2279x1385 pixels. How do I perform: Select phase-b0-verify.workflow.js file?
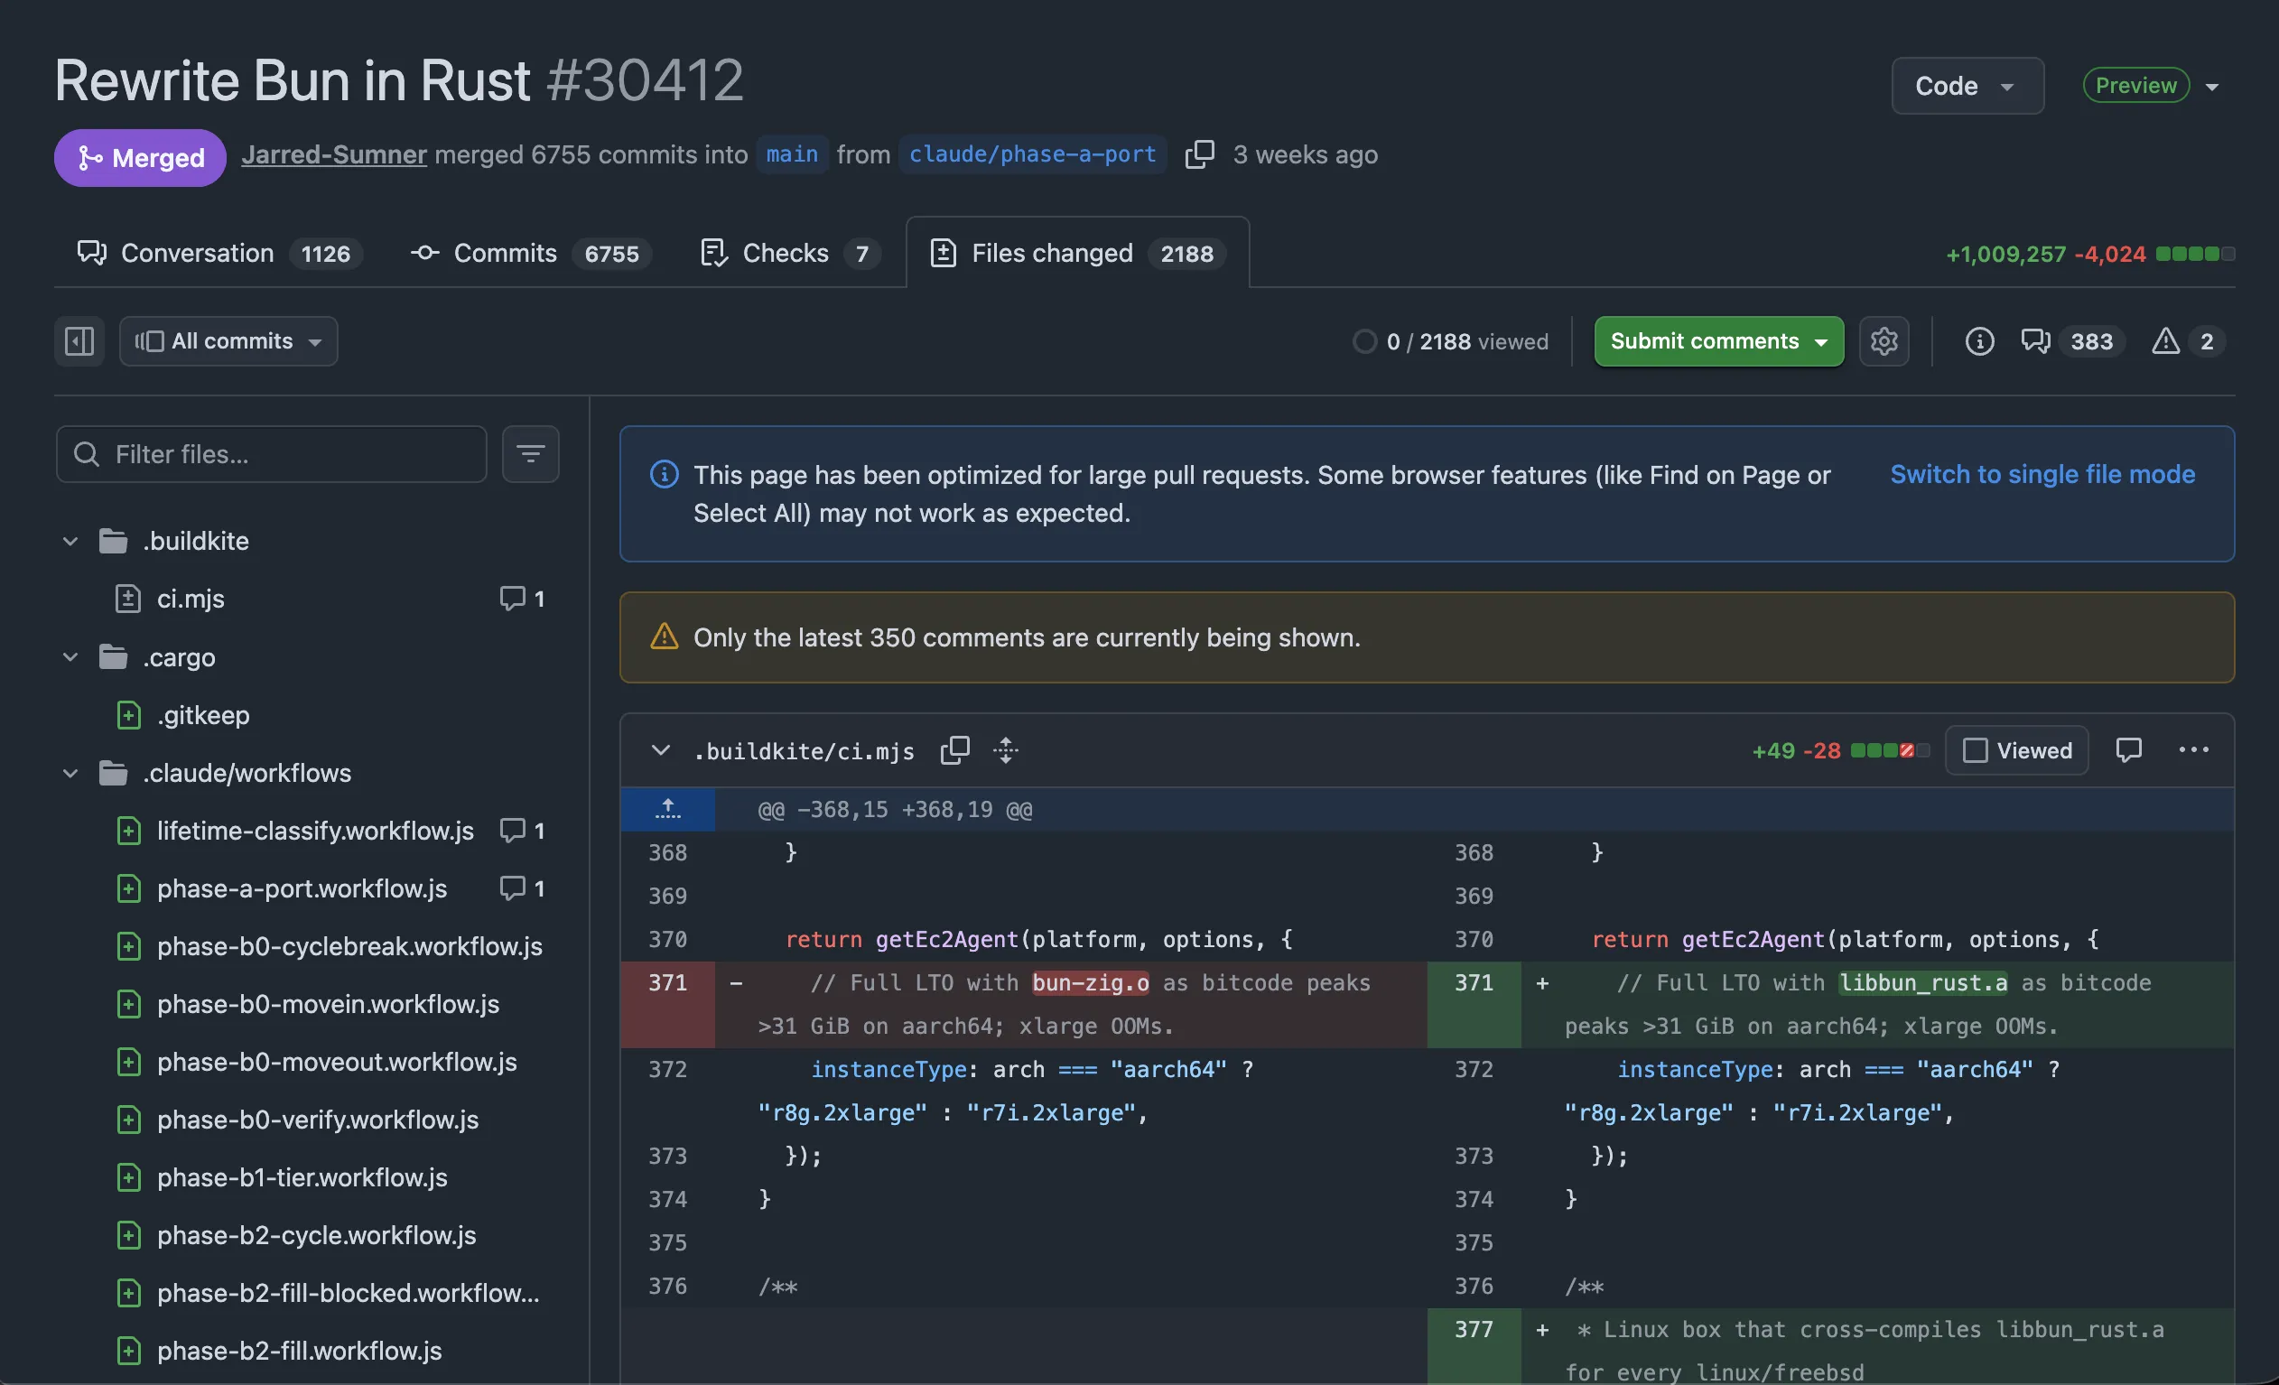point(317,1120)
